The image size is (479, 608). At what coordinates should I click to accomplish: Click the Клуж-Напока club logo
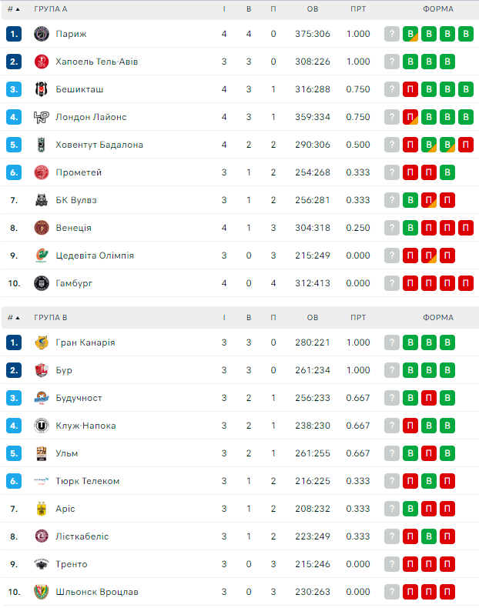(x=42, y=426)
